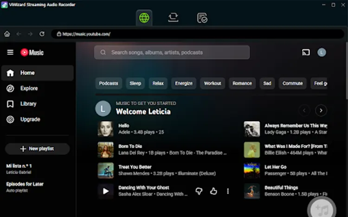Click the search songs, albums, artists field
The height and width of the screenshot is (217, 348).
[x=172, y=52]
